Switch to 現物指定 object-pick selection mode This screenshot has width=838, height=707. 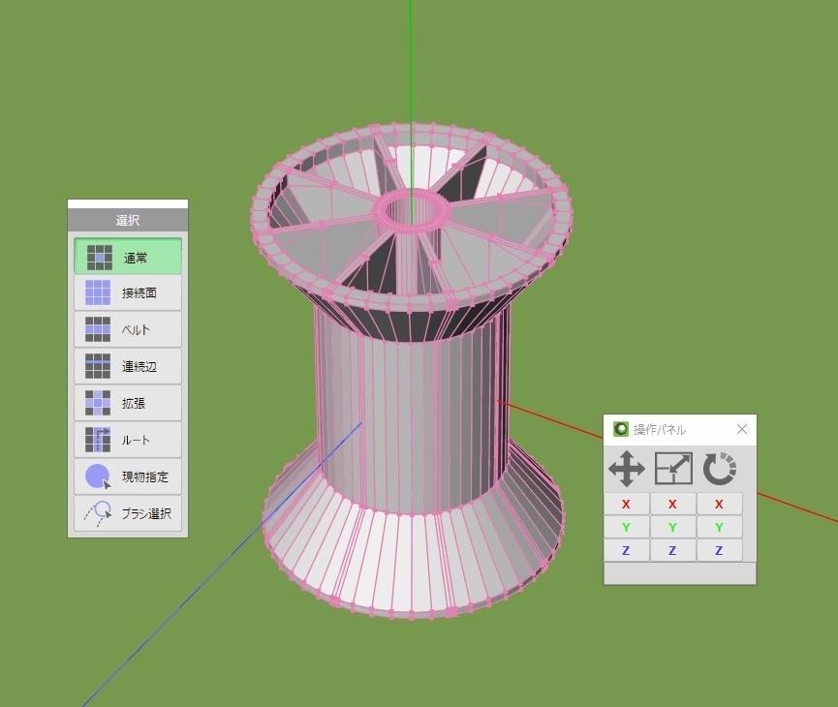127,476
